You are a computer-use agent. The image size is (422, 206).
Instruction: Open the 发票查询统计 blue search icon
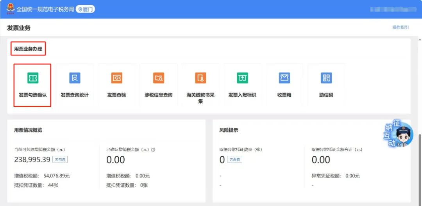click(75, 78)
